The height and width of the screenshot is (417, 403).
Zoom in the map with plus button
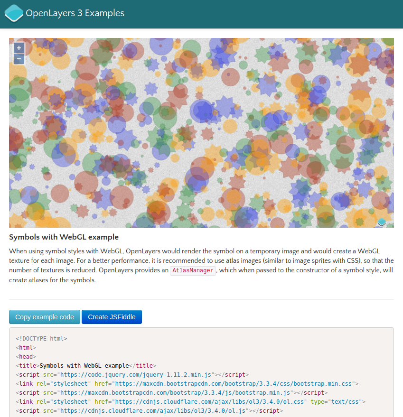(19, 48)
